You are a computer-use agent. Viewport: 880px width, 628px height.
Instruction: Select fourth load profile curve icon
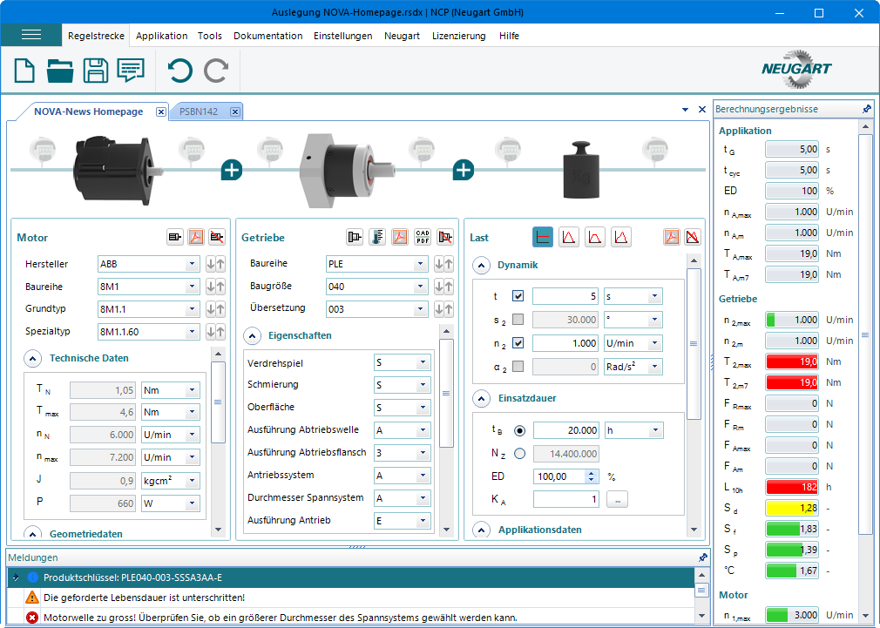click(x=621, y=238)
